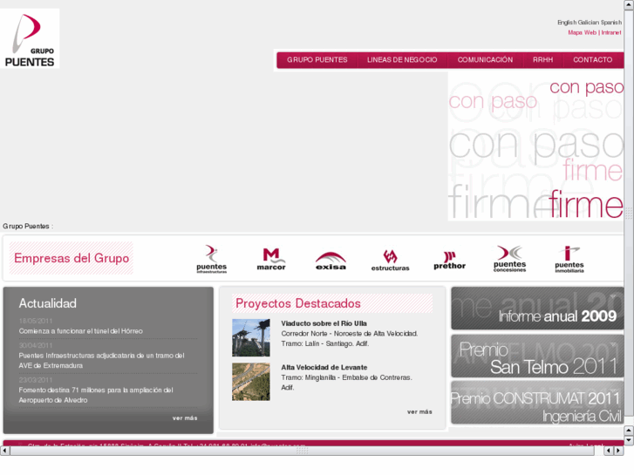Click the Empresas del Grupo heading

pos(72,258)
